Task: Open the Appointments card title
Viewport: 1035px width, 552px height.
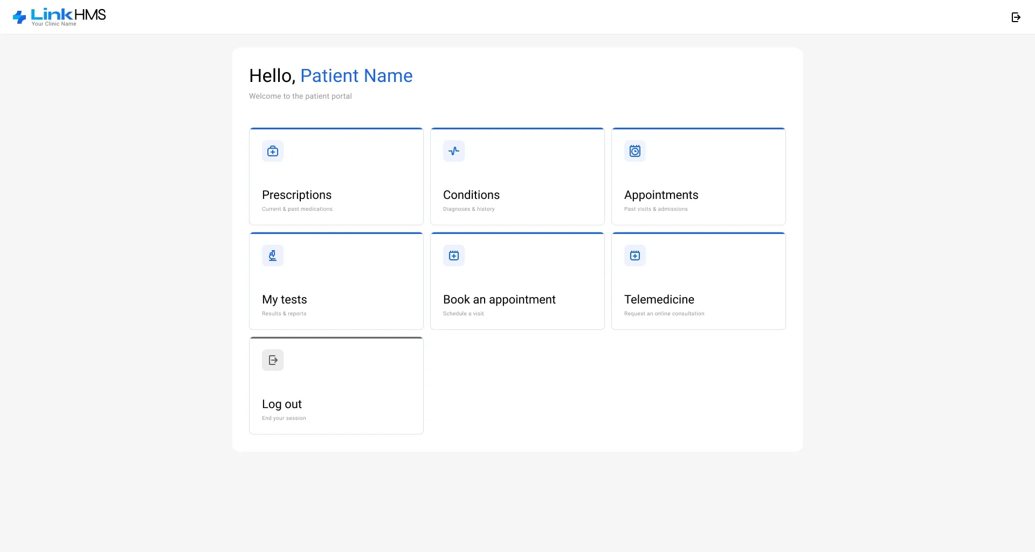Action: pyautogui.click(x=661, y=195)
